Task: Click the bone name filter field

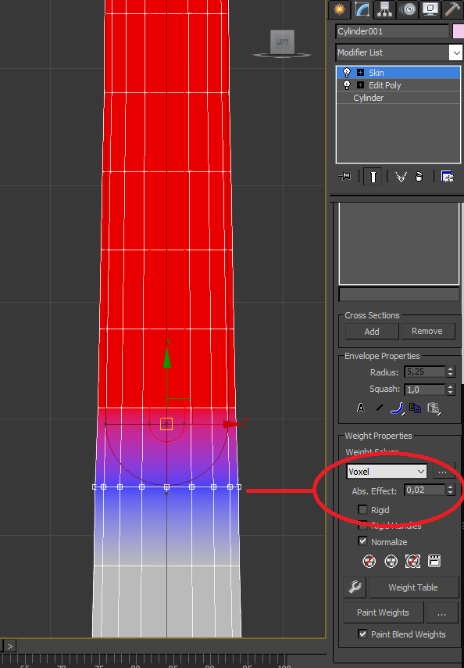Action: pyautogui.click(x=399, y=294)
